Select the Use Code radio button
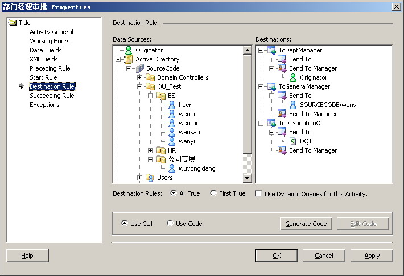Screen dimensions: 404x276 (x=170, y=223)
